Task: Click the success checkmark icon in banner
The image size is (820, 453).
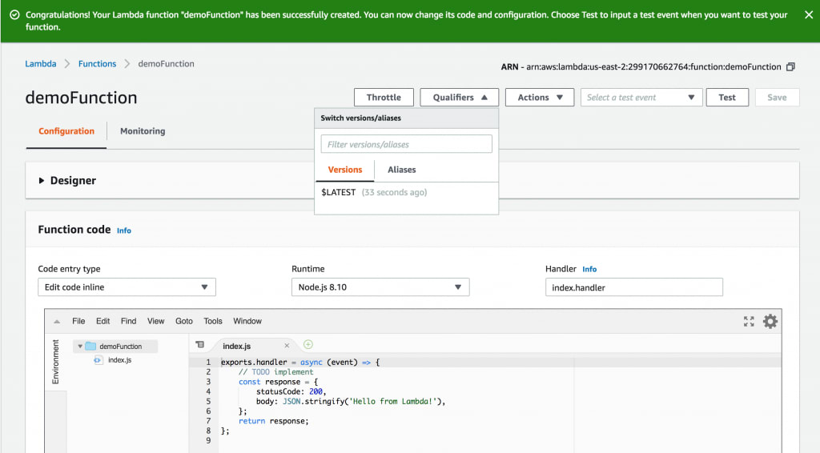Action: 14,14
